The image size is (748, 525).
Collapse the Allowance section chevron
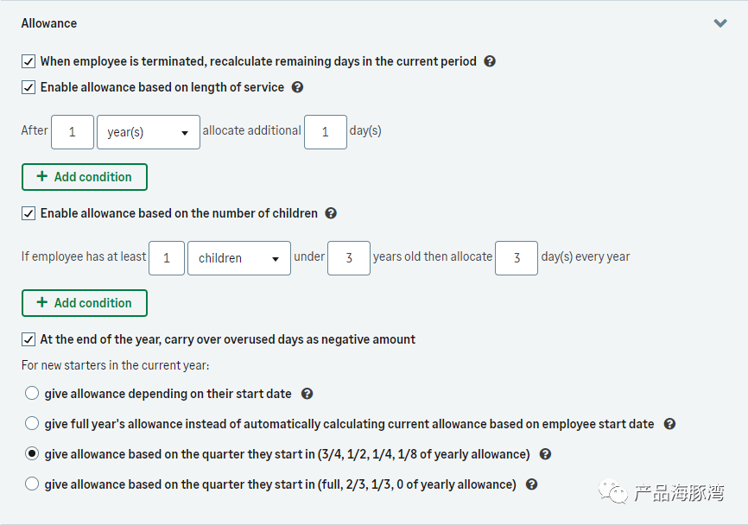(x=720, y=23)
